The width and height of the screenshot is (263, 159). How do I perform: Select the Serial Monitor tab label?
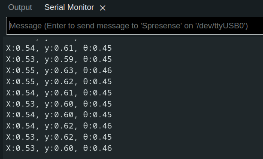tap(69, 7)
